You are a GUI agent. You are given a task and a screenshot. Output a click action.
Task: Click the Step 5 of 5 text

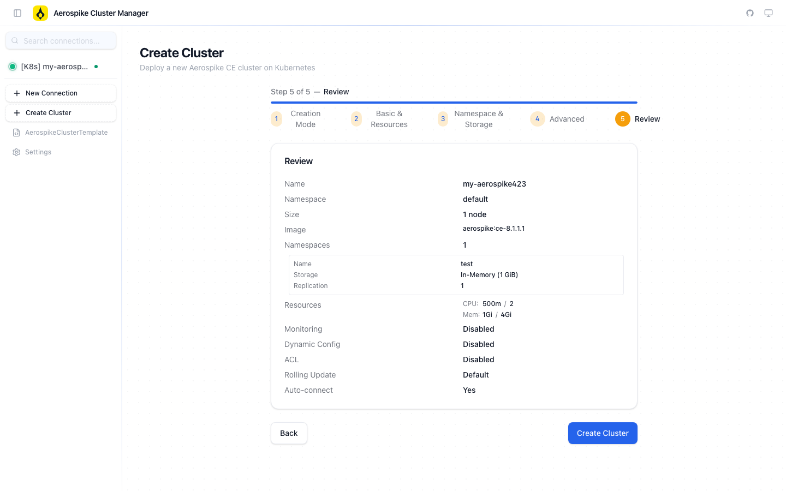coord(290,92)
